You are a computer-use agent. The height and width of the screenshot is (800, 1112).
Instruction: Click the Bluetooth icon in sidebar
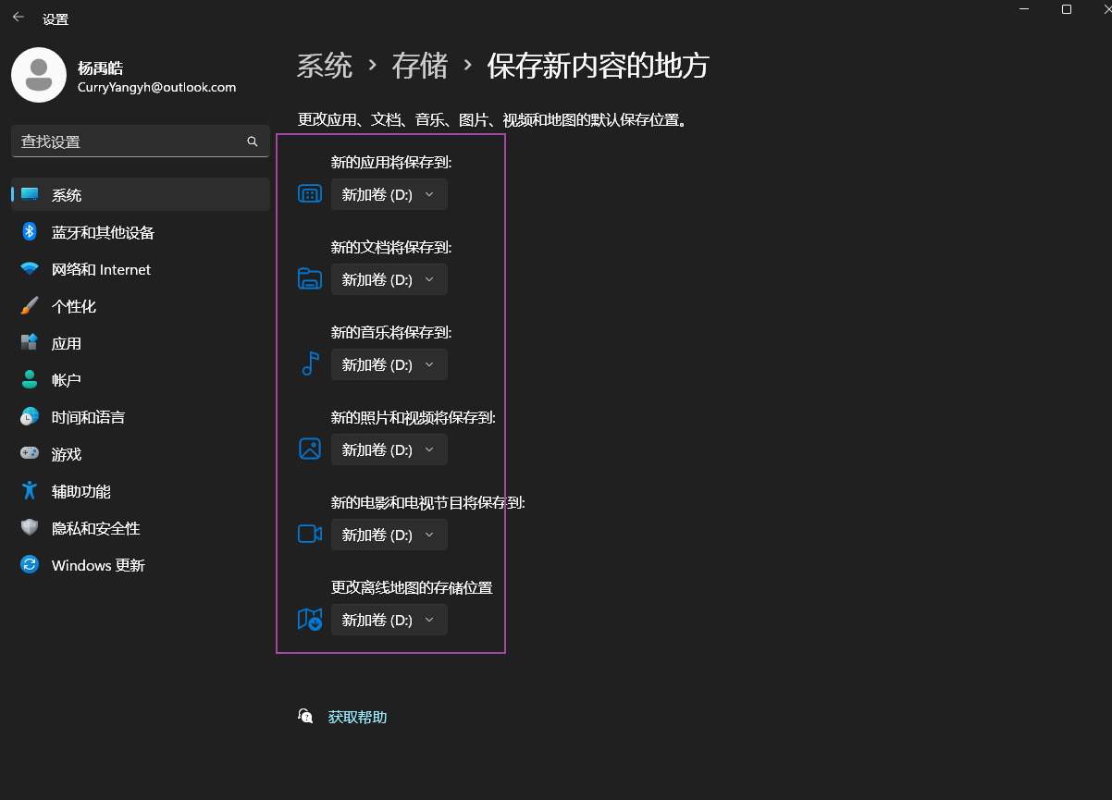[30, 231]
